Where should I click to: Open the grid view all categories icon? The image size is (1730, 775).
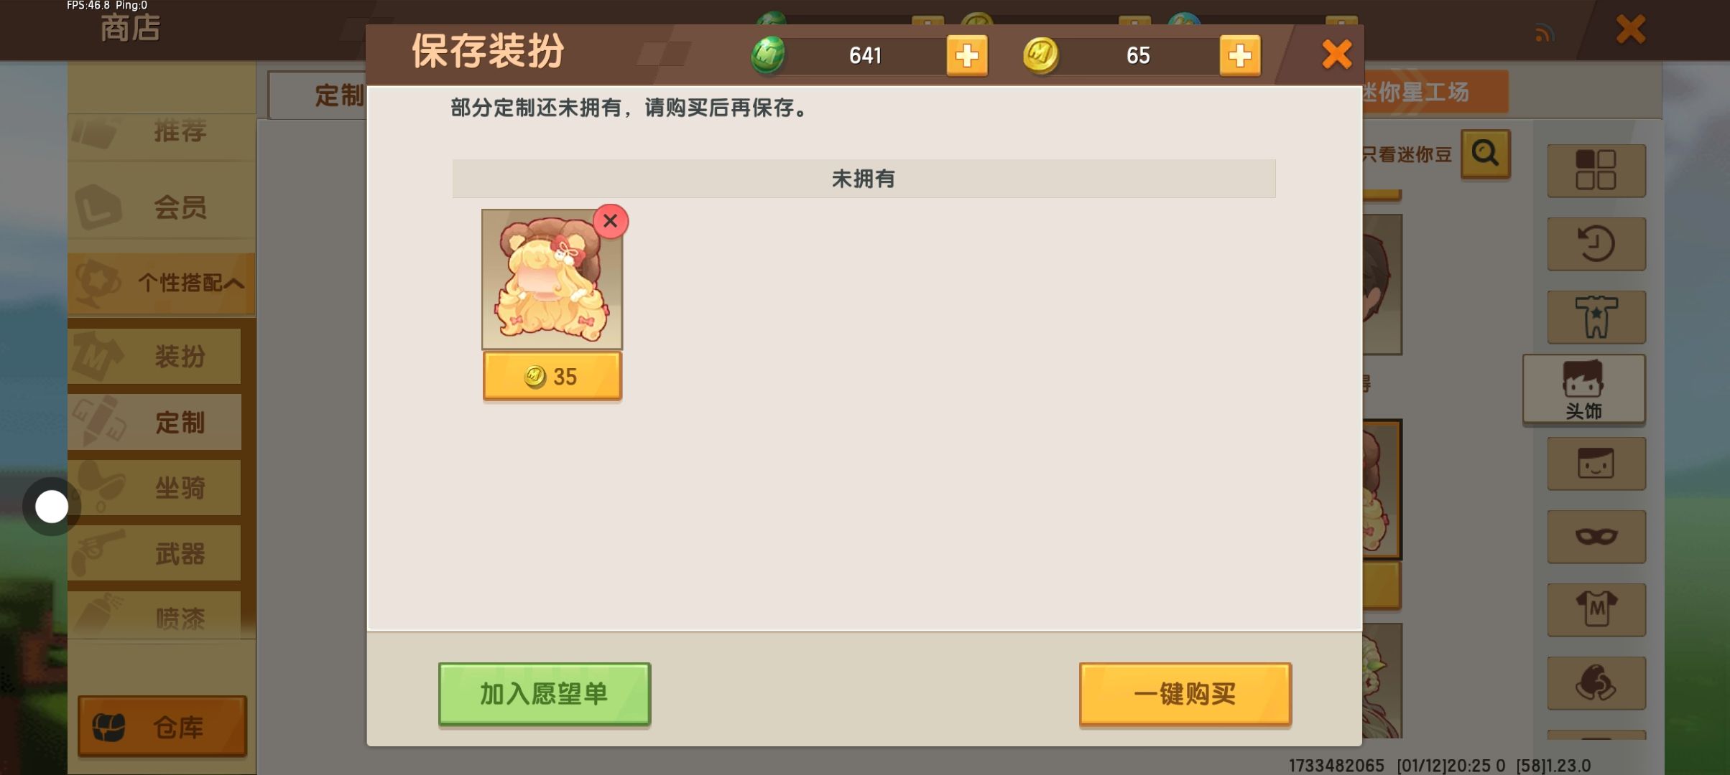1596,171
